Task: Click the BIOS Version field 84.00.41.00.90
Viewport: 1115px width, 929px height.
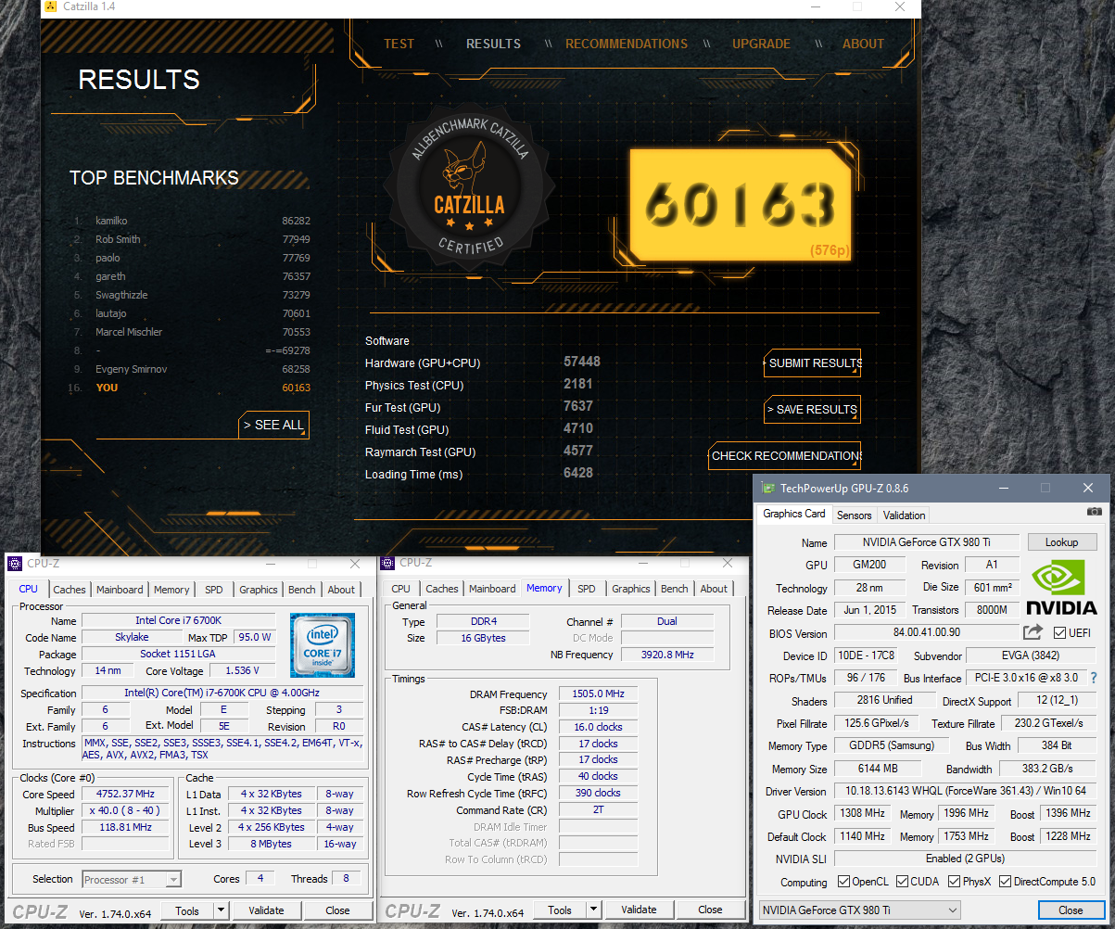Action: pyautogui.click(x=925, y=632)
